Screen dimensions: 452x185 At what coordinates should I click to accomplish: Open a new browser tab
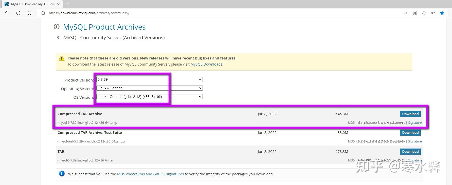67,4
